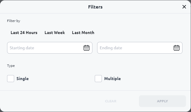Click the 'Multiple' label text
The image size is (191, 112).
112,79
